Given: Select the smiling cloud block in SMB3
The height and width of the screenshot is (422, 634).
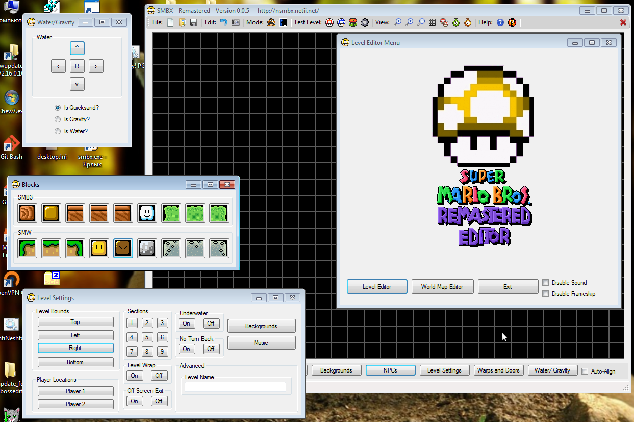Looking at the screenshot, I should pyautogui.click(x=147, y=213).
